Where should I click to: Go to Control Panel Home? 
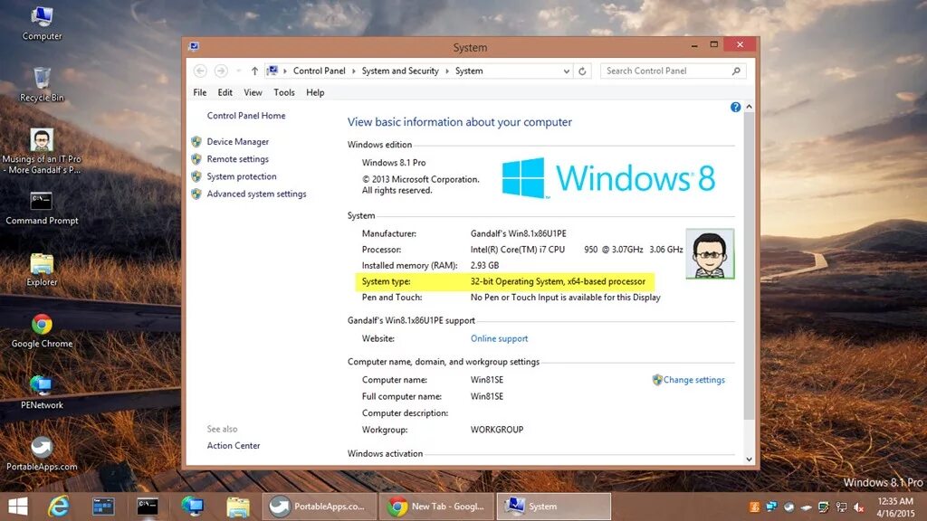[x=246, y=116]
